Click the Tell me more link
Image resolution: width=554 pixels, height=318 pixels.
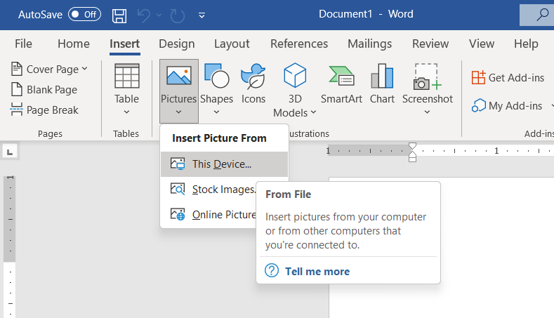pos(317,272)
